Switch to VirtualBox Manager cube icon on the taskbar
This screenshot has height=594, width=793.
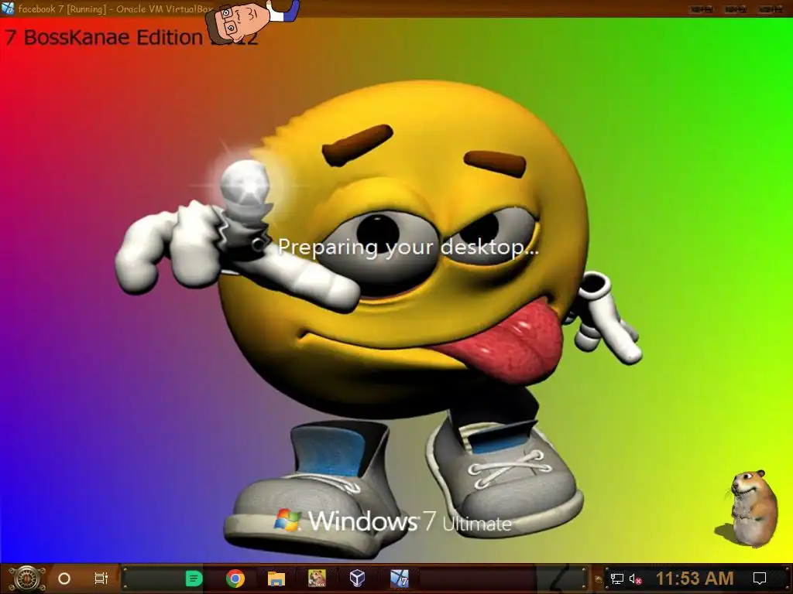click(358, 579)
